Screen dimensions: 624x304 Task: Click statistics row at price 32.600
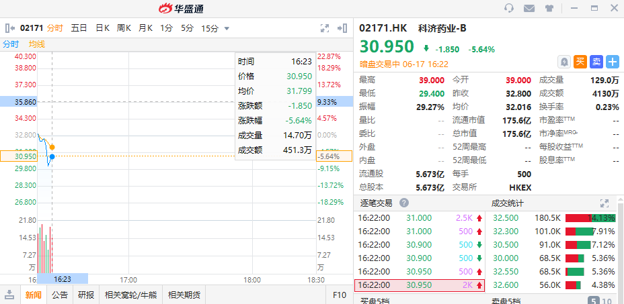[x=554, y=285]
